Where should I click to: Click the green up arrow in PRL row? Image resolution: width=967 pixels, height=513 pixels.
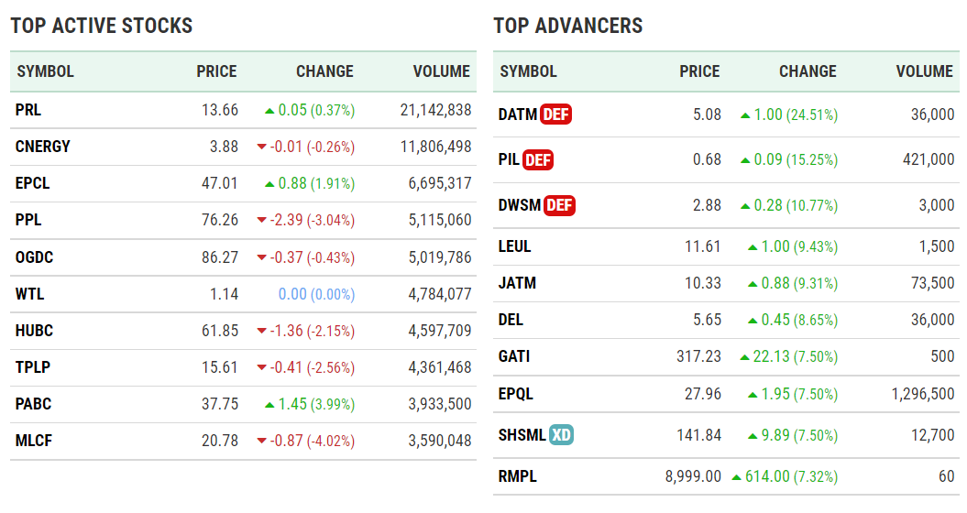(269, 111)
